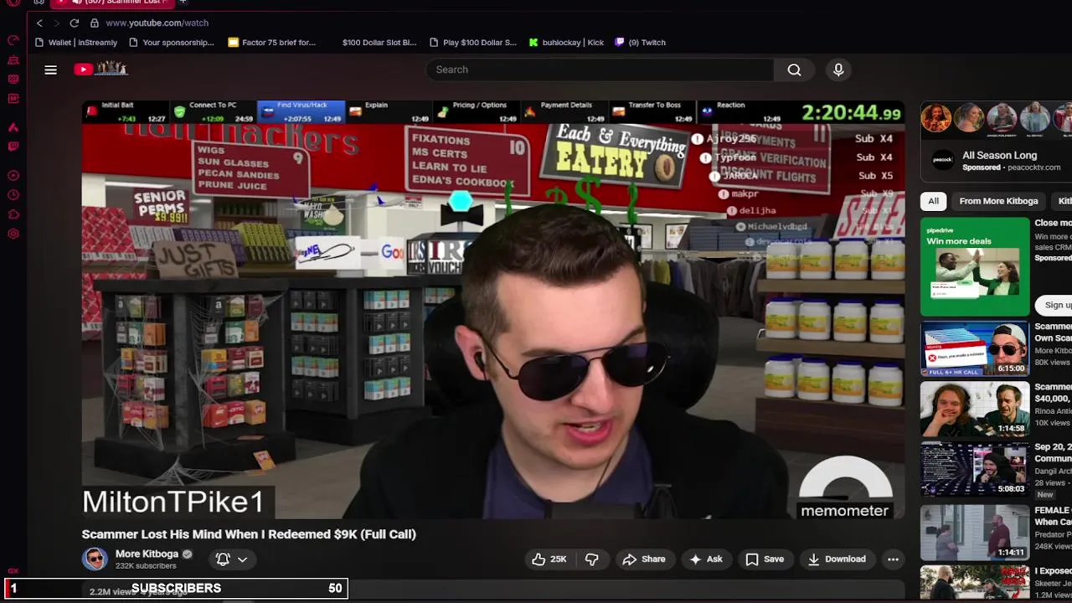Click the magnifying glass search button

point(794,70)
